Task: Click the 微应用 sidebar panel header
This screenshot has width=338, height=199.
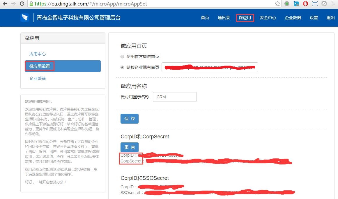Action: 63,38
